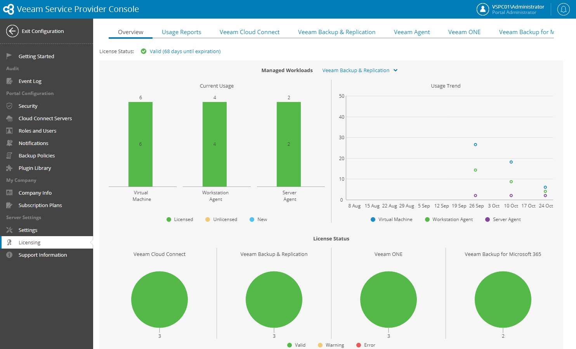This screenshot has height=349, width=576.
Task: Open the Veeam Backup & Replication tab
Action: pyautogui.click(x=337, y=32)
